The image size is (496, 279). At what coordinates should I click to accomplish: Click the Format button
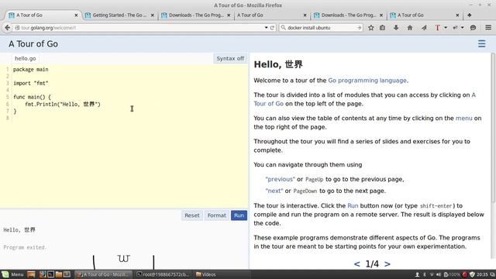pyautogui.click(x=217, y=215)
